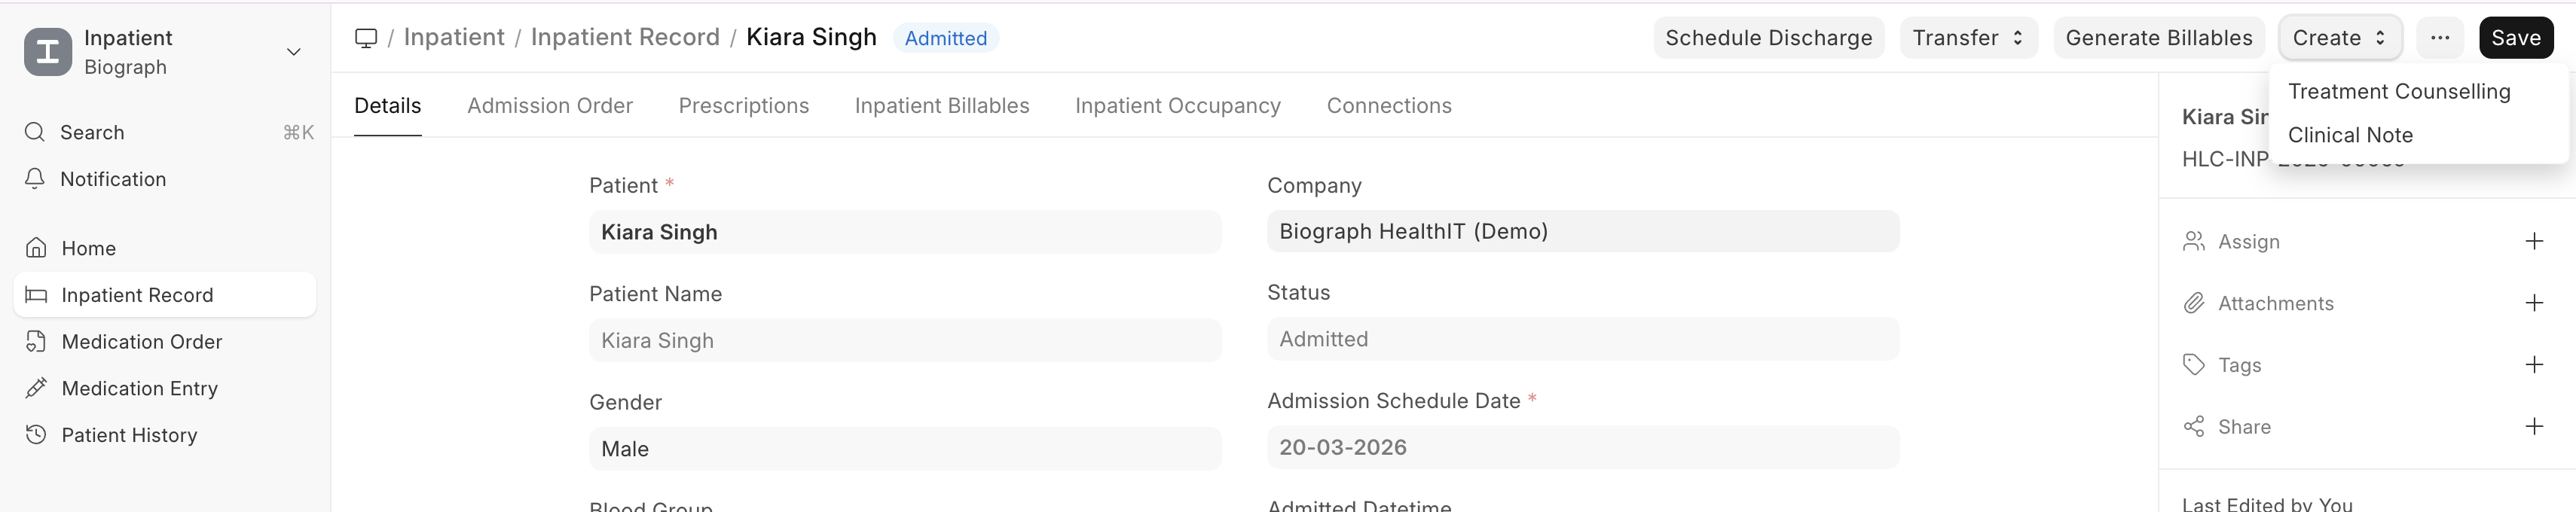Open the Transfer dropdown

point(1967,38)
